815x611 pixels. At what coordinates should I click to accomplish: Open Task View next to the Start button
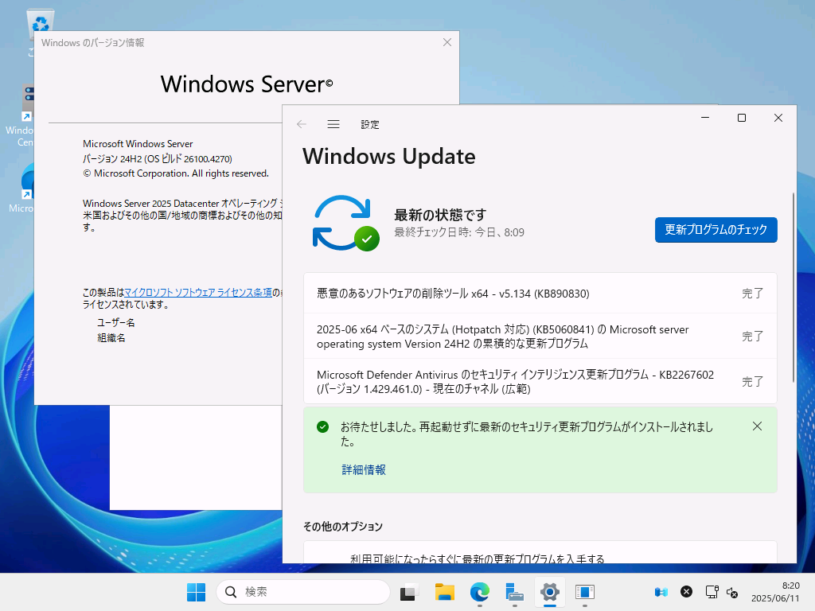pos(408,592)
